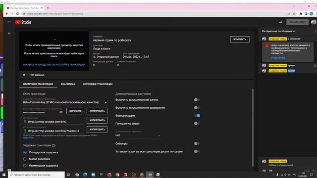Screen dimensions: 317x178
Task: Click the share arrow icon in Studio header
Action: [280, 22]
